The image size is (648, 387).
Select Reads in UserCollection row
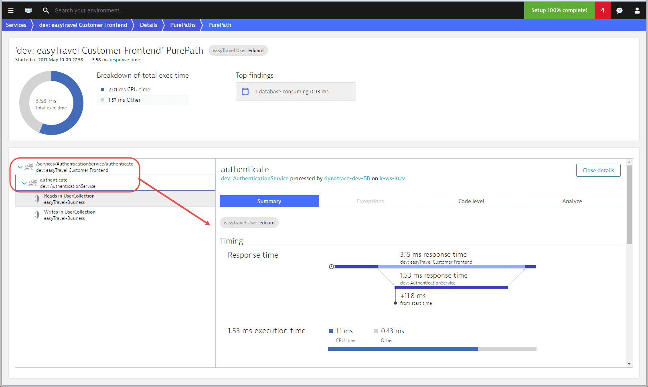[x=115, y=199]
